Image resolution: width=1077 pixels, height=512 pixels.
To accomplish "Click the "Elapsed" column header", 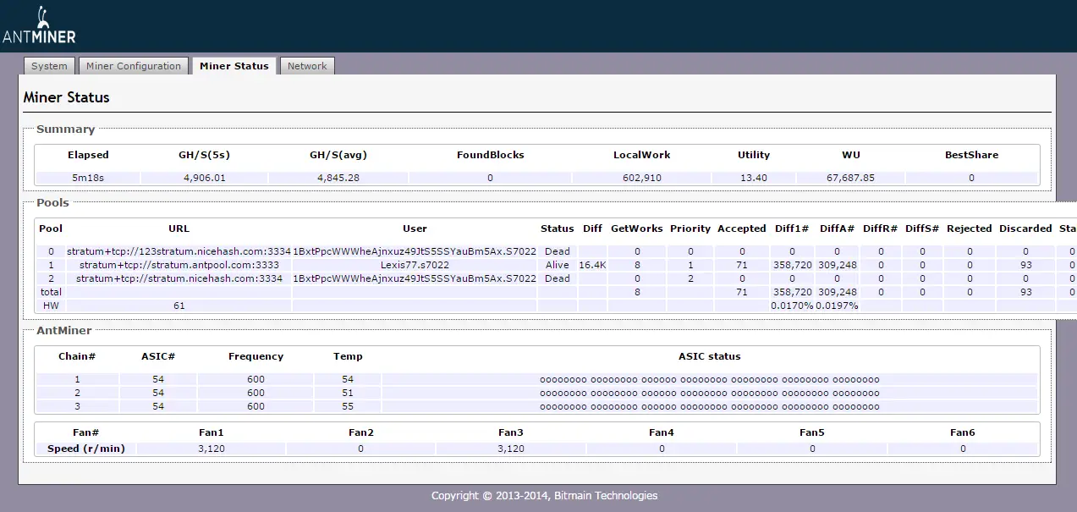I will click(x=88, y=156).
